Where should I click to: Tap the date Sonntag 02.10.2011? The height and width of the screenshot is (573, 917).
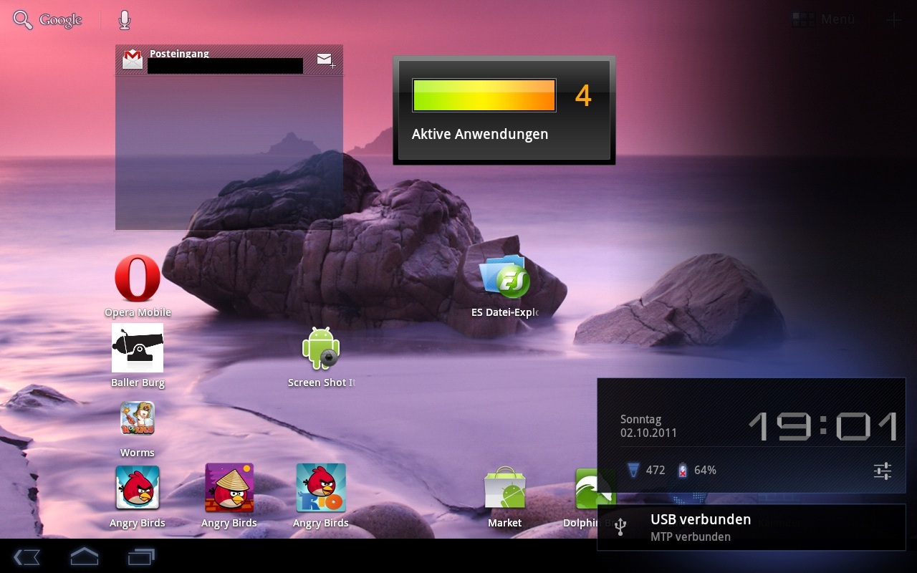[x=648, y=426]
